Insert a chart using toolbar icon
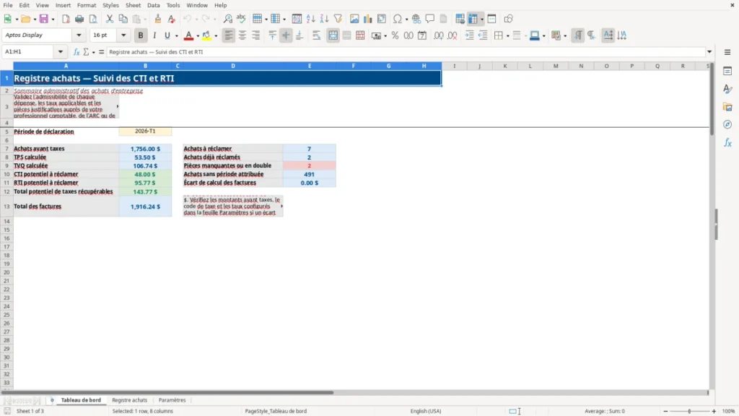The width and height of the screenshot is (739, 416). coord(367,19)
